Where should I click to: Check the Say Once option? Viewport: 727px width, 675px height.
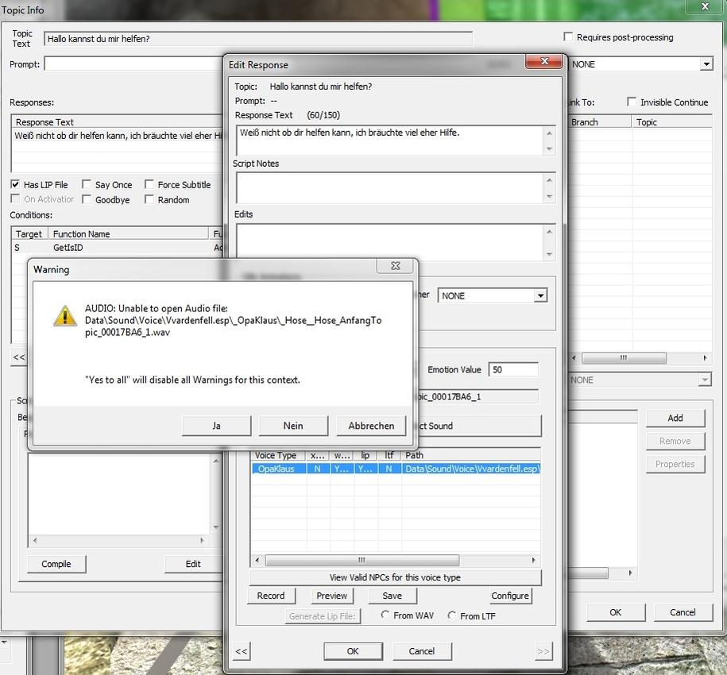(87, 185)
